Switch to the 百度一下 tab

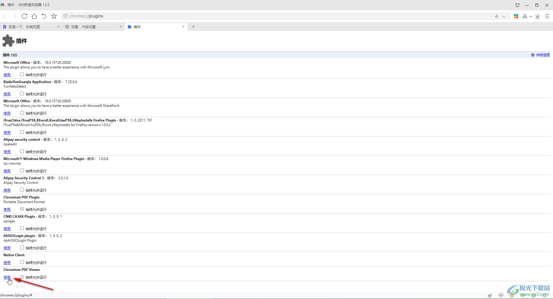(31, 27)
